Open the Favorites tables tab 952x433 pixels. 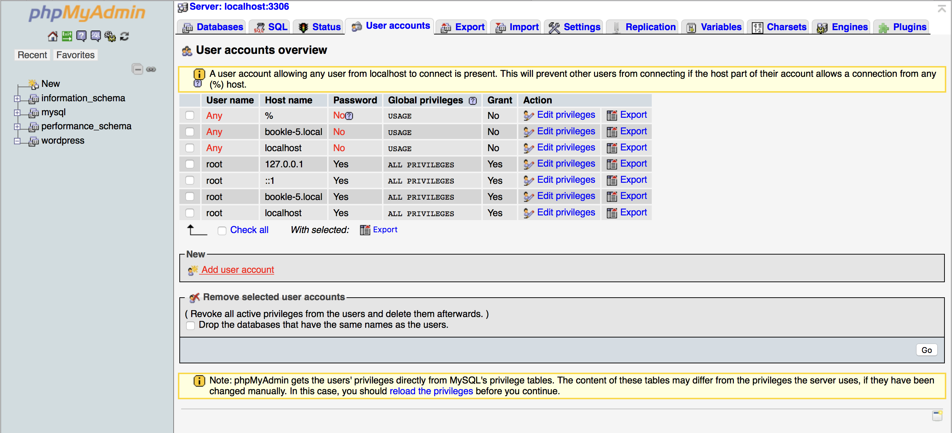(x=75, y=55)
